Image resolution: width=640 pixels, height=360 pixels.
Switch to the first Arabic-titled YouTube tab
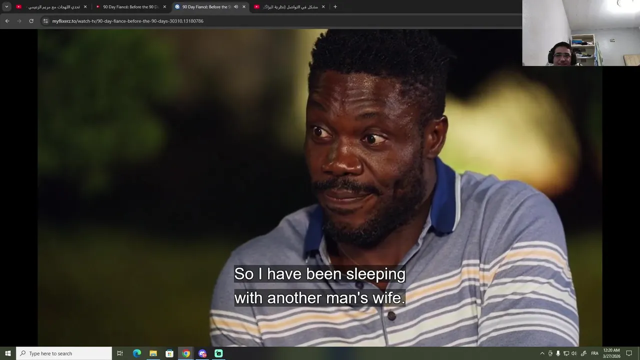(51, 7)
